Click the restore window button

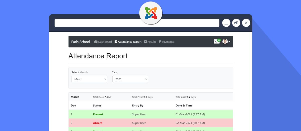pyautogui.click(x=236, y=23)
